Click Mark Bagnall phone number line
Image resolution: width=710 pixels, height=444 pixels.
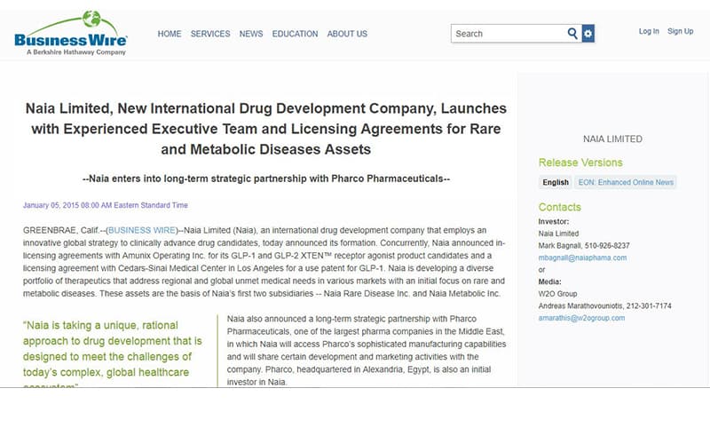[584, 246]
